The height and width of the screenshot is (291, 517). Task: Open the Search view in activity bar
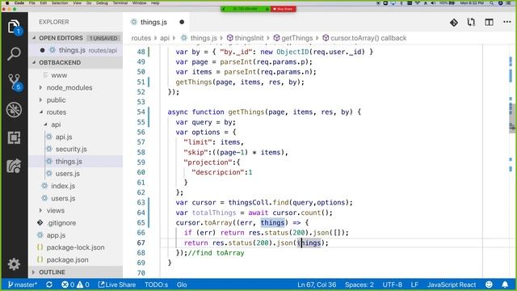click(14, 54)
